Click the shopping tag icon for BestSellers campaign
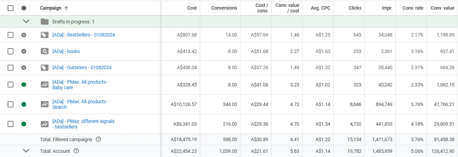This screenshot has height=157, width=458. tap(44, 35)
